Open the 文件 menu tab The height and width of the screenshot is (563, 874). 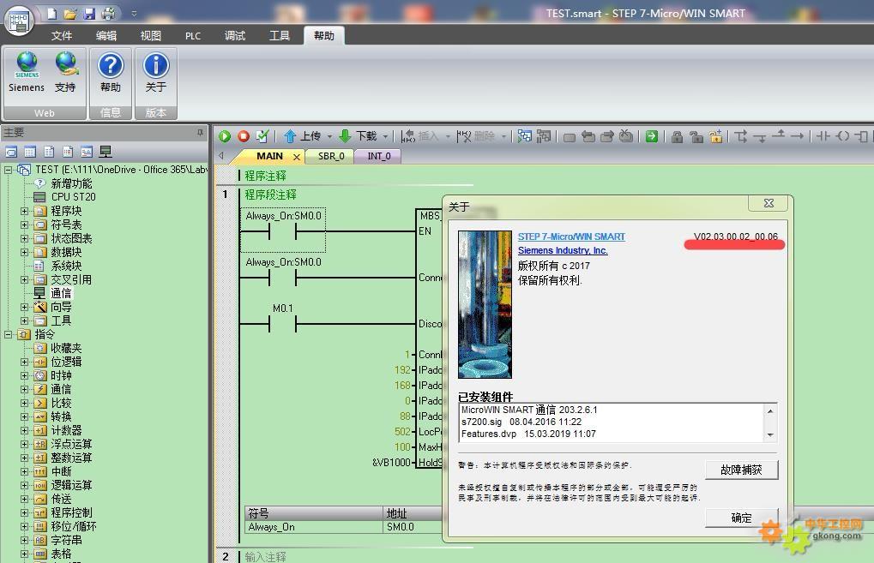point(61,36)
